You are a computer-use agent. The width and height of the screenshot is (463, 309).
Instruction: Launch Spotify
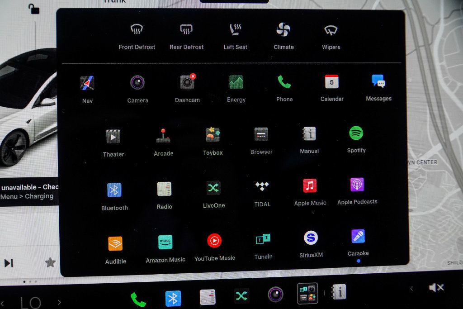(356, 139)
